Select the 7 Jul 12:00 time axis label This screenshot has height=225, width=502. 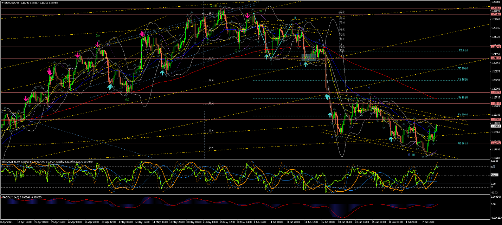point(429,222)
